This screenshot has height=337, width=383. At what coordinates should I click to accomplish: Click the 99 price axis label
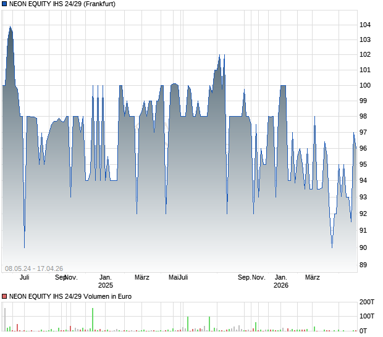(x=363, y=101)
